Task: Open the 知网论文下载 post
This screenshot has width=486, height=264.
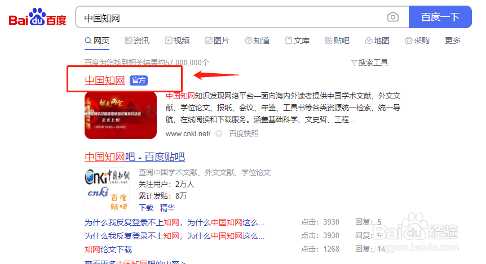Action: (108, 249)
